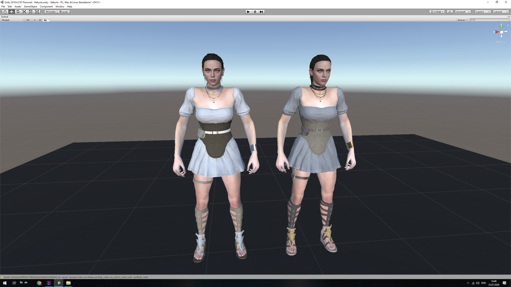Image resolution: width=511 pixels, height=287 pixels.
Task: Open the Layers dropdown
Action: click(x=483, y=12)
